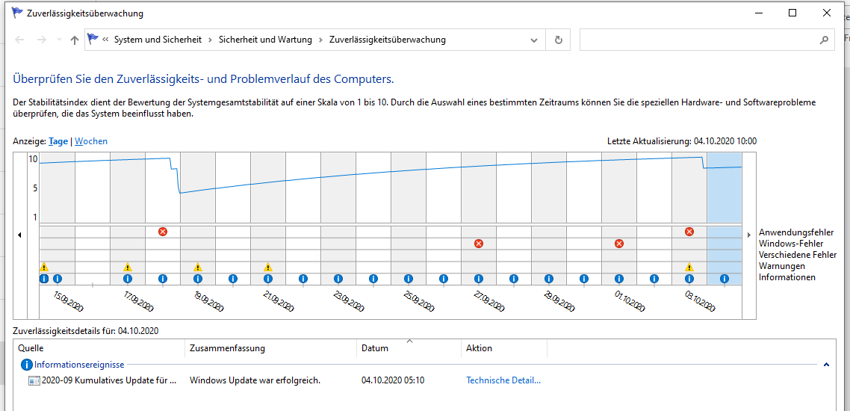Select the information icon for 17.09.2020
The height and width of the screenshot is (411, 850).
(128, 279)
